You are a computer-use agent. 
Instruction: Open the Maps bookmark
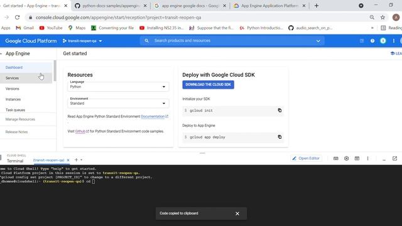pyautogui.click(x=77, y=28)
